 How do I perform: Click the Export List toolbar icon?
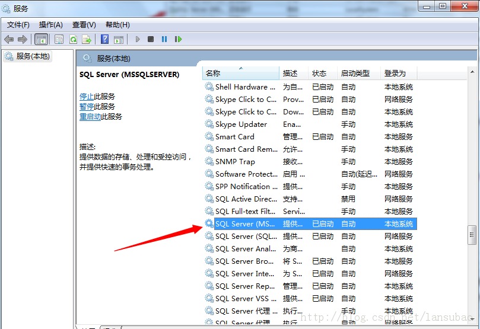tap(87, 39)
